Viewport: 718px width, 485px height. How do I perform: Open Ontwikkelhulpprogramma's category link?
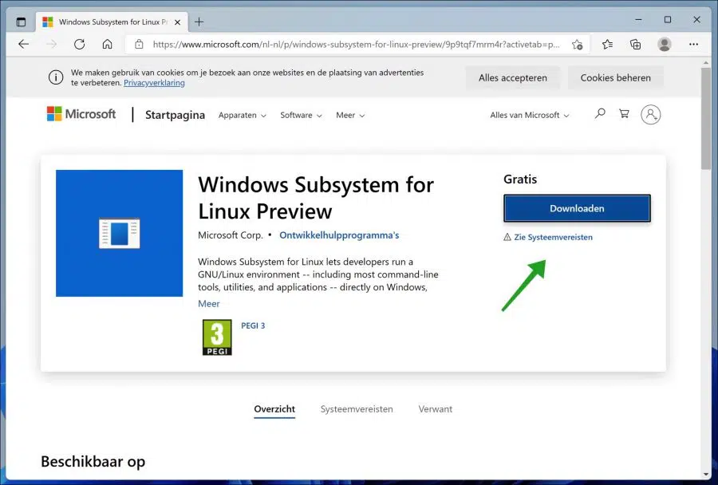coord(339,235)
